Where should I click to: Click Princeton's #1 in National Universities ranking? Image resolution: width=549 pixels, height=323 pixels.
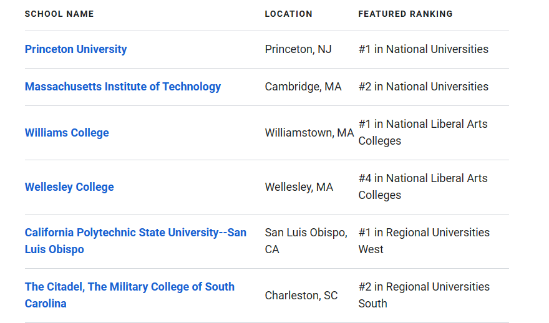pyautogui.click(x=424, y=49)
